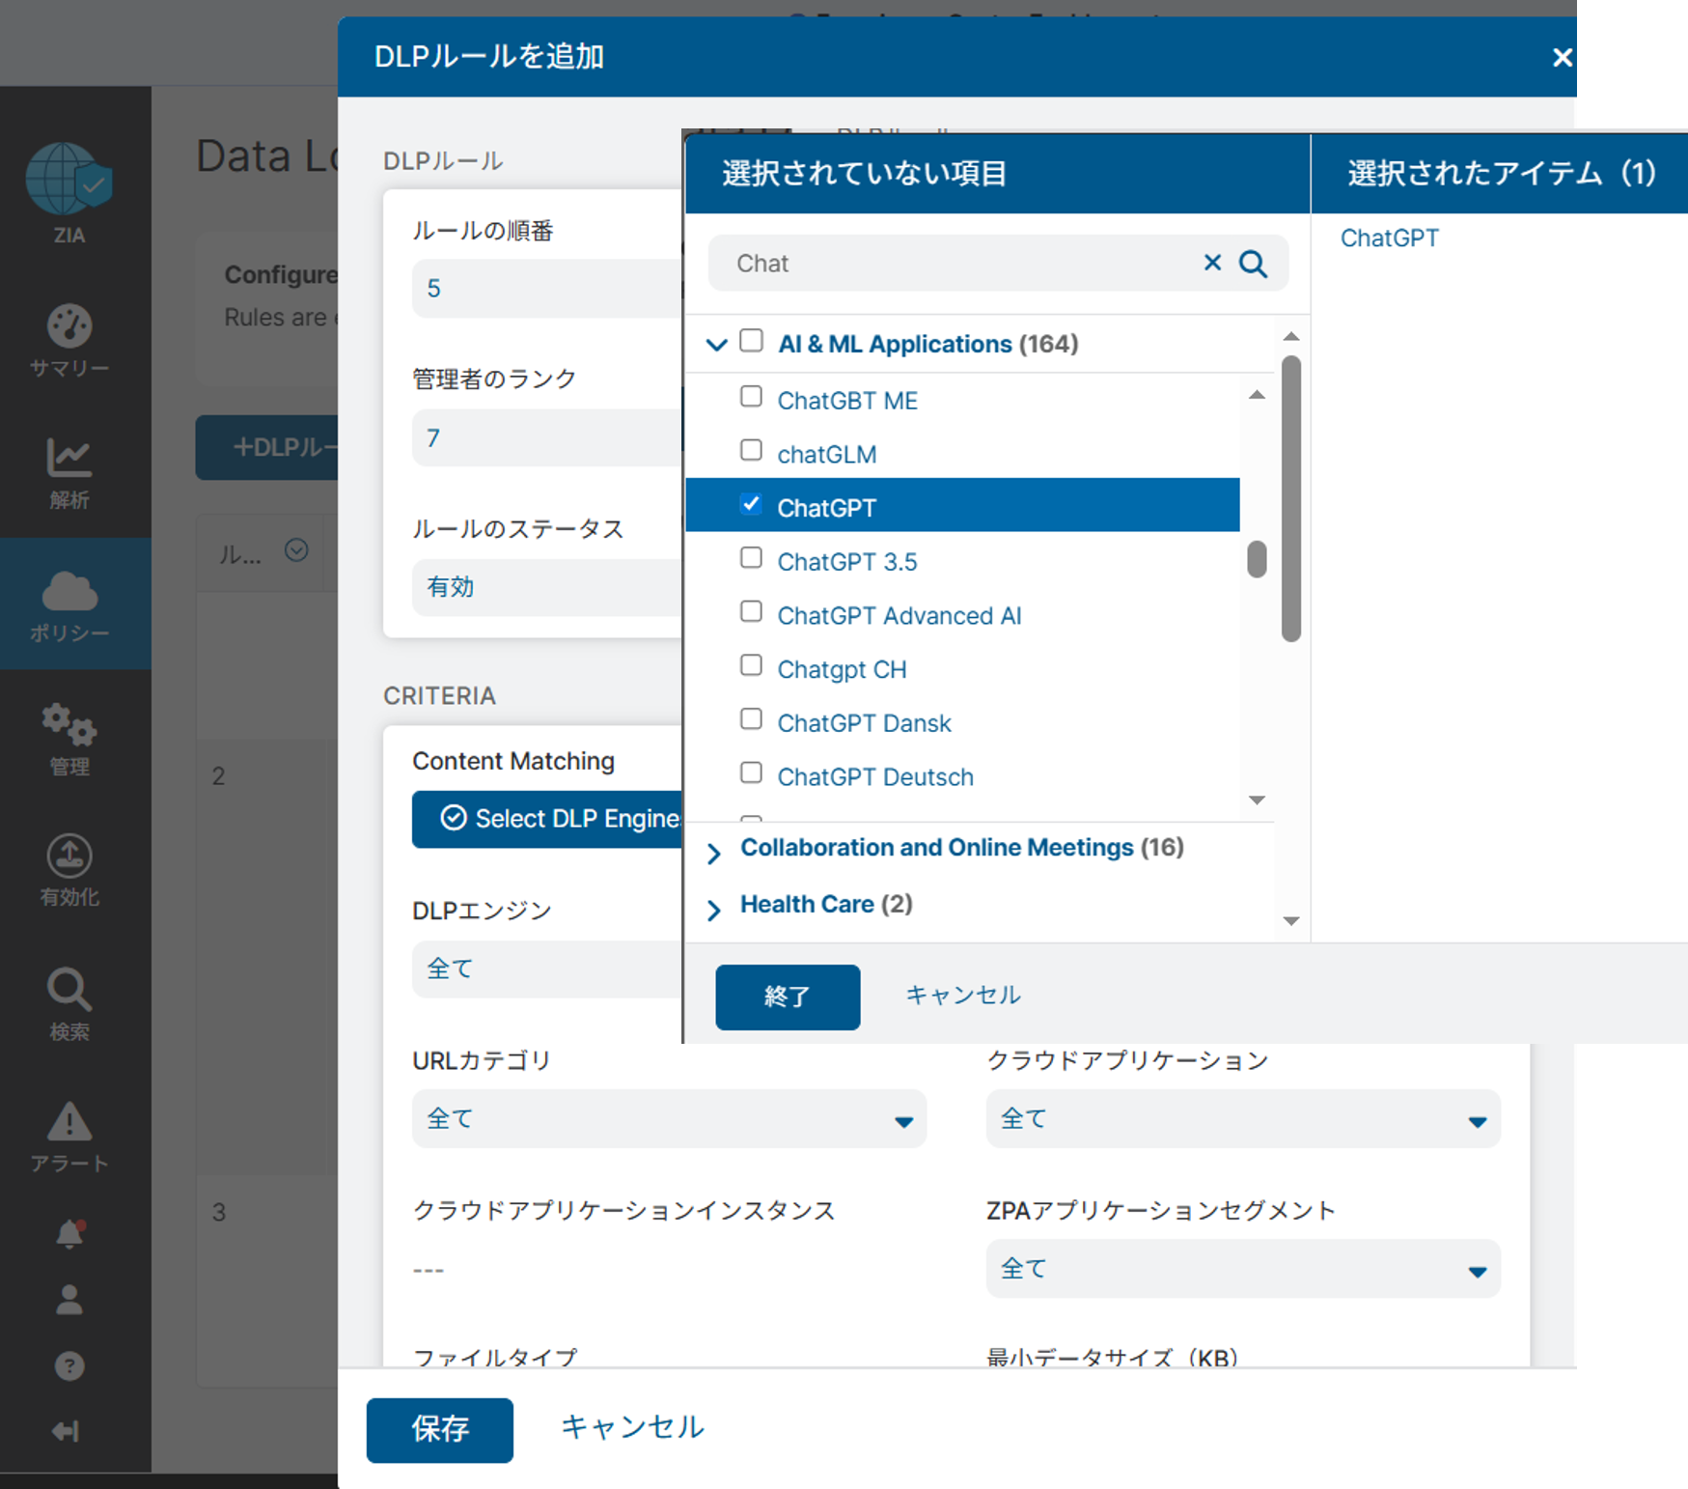Image resolution: width=1688 pixels, height=1489 pixels.
Task: Collapse the AI & ML Applications group
Action: coord(716,345)
